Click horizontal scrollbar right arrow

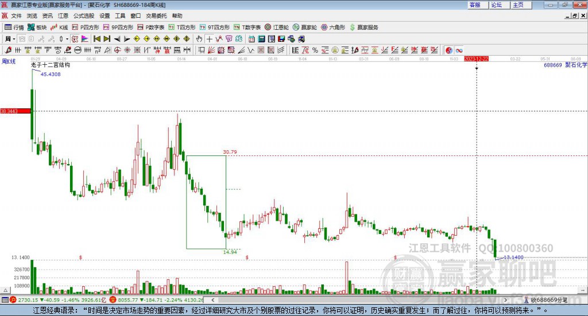click(x=505, y=300)
